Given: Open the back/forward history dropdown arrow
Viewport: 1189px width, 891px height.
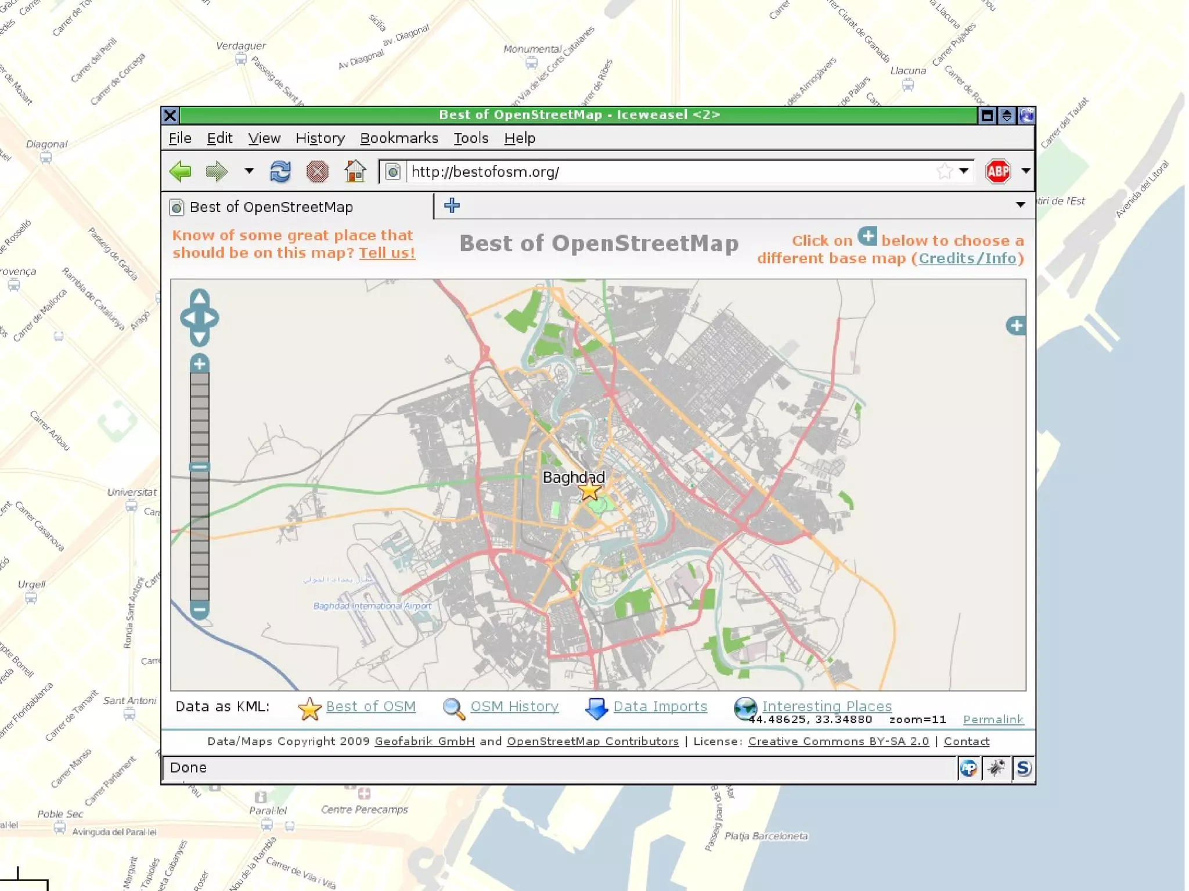Looking at the screenshot, I should click(249, 171).
